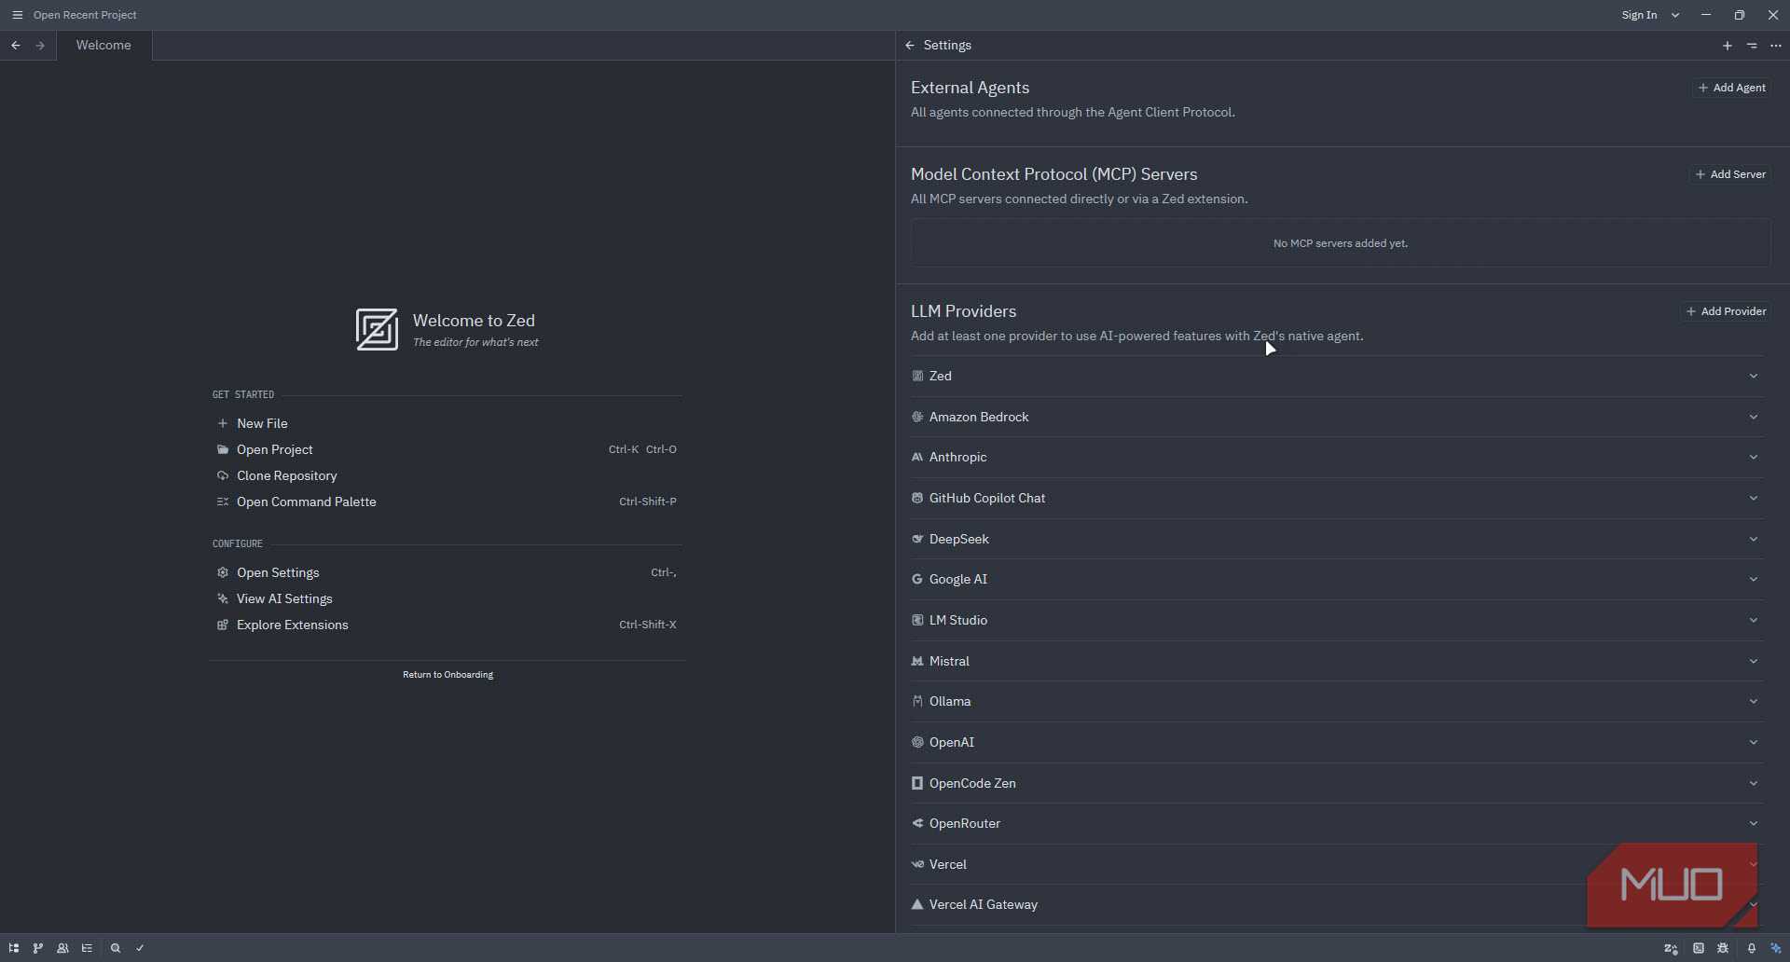The width and height of the screenshot is (1790, 962).
Task: Click the Add Agent button
Action: point(1731,88)
